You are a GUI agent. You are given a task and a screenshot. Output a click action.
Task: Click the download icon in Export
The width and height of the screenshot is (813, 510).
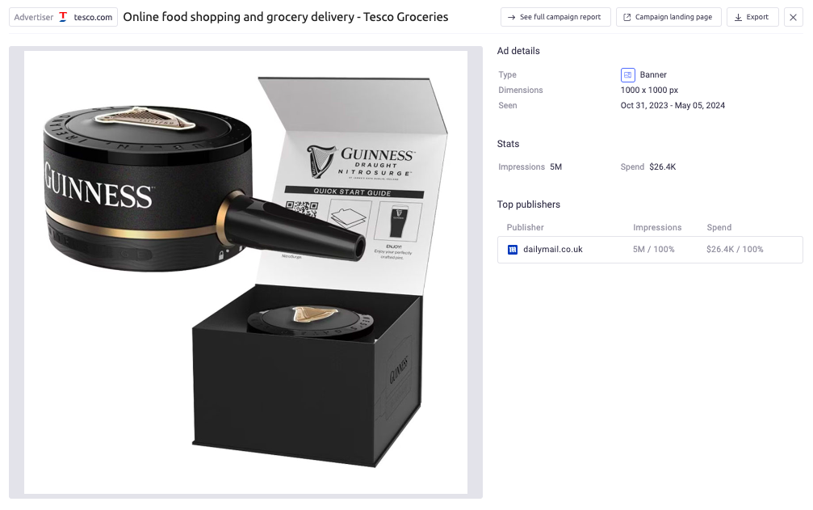[x=738, y=17]
